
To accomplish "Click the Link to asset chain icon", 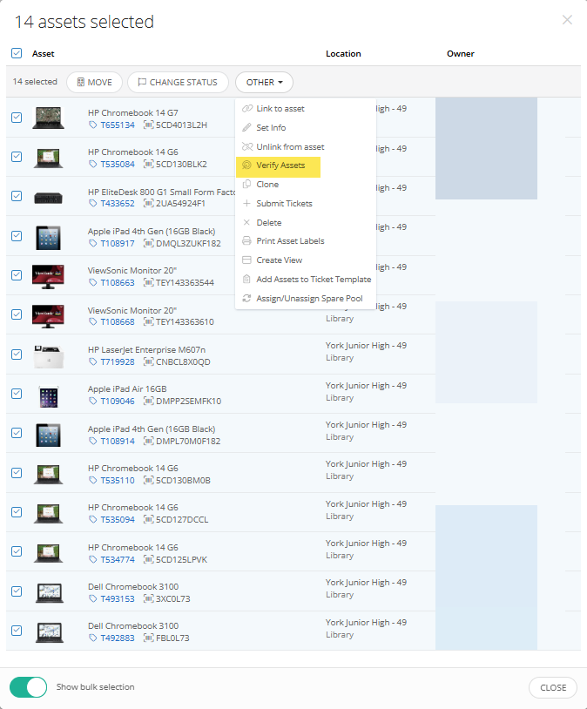I will 247,109.
